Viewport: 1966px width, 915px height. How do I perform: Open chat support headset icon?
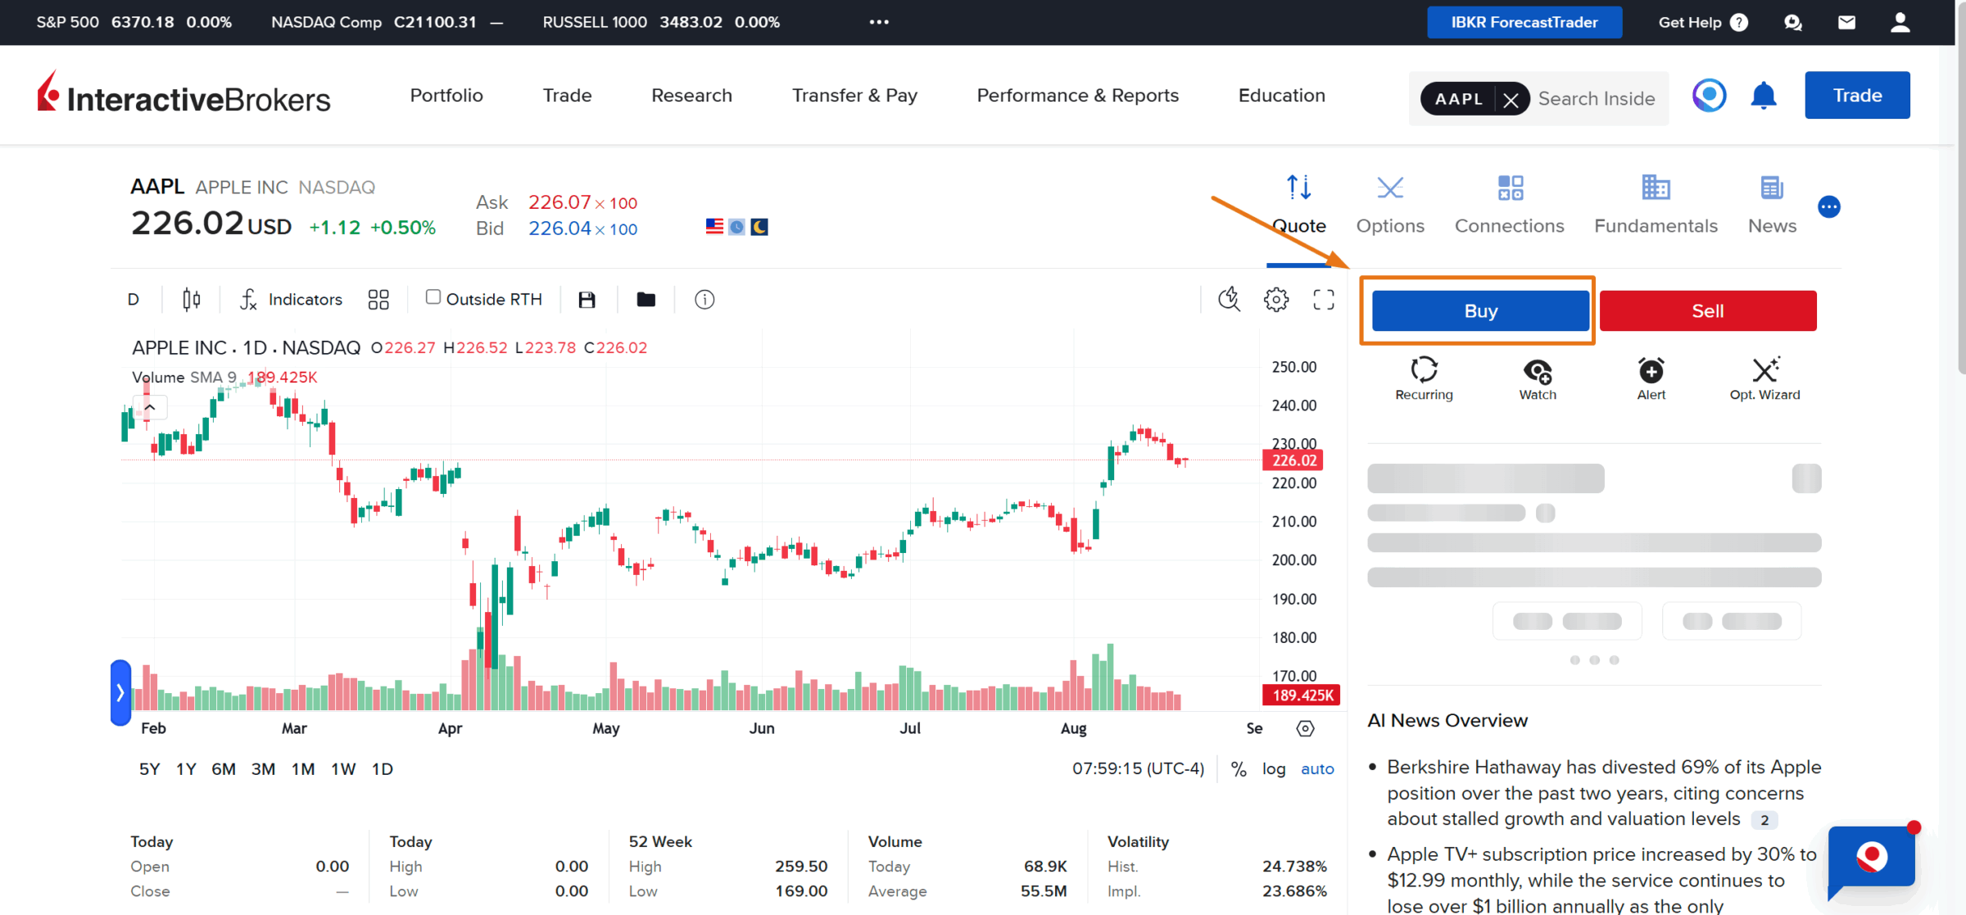point(1793,22)
